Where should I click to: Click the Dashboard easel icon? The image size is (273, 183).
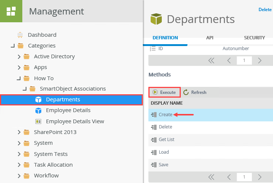(x=20, y=35)
